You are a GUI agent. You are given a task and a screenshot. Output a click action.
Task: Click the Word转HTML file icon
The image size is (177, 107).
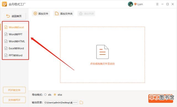[6, 41]
